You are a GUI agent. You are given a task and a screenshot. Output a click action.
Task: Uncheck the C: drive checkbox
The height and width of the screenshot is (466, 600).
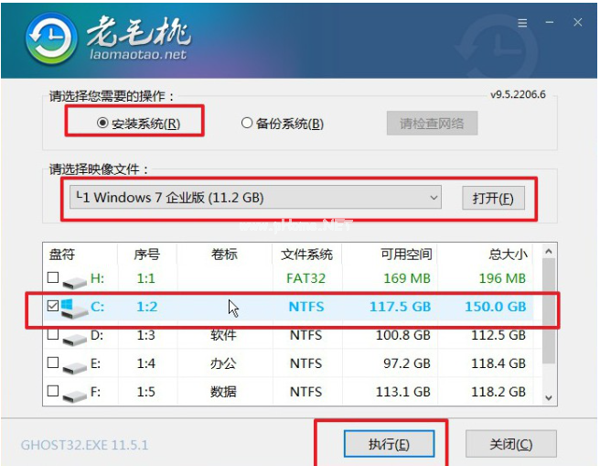(x=53, y=308)
